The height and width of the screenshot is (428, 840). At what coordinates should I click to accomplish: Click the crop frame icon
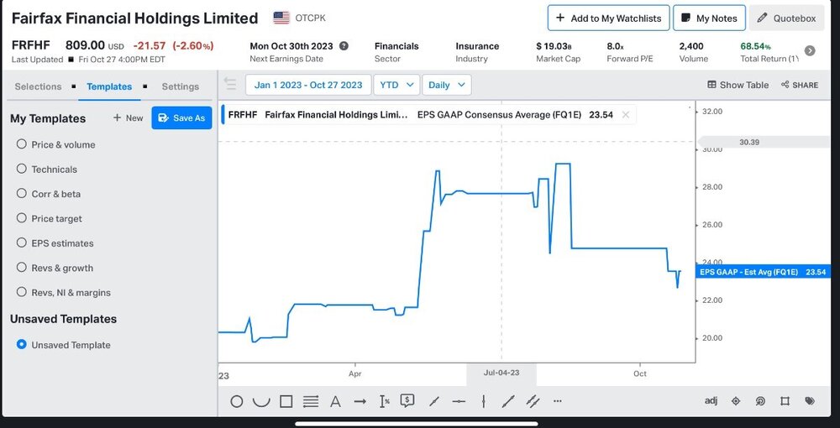tap(785, 400)
